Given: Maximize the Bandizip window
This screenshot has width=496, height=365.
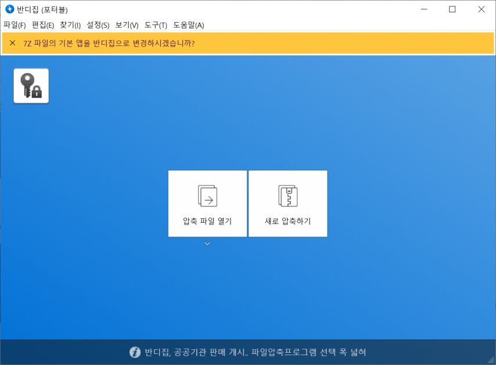Looking at the screenshot, I should [452, 9].
